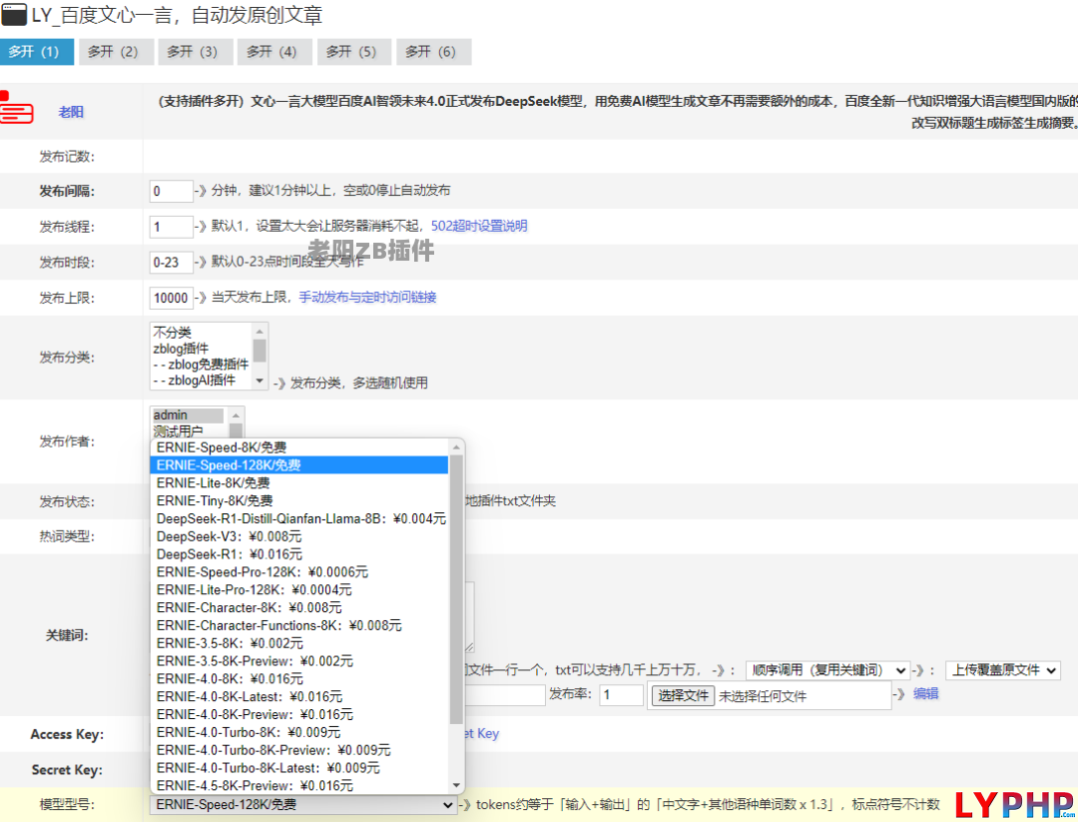Select admin in the author list
1078x822 pixels.
[188, 415]
